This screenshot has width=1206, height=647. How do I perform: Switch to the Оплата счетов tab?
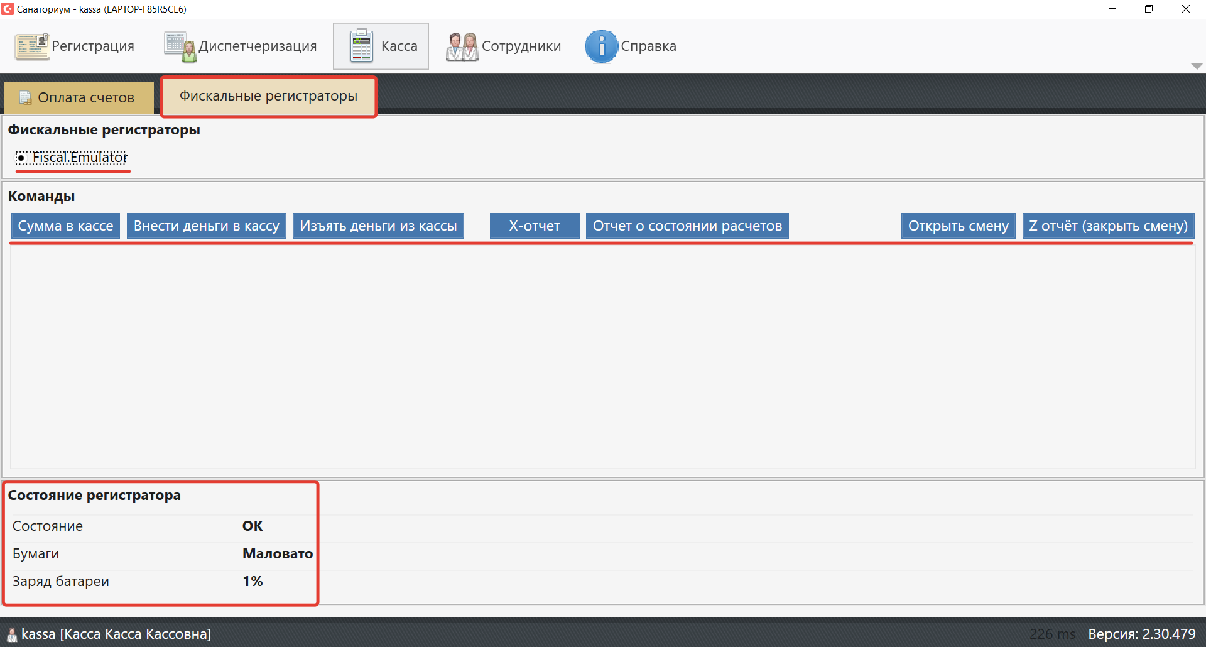(x=79, y=98)
